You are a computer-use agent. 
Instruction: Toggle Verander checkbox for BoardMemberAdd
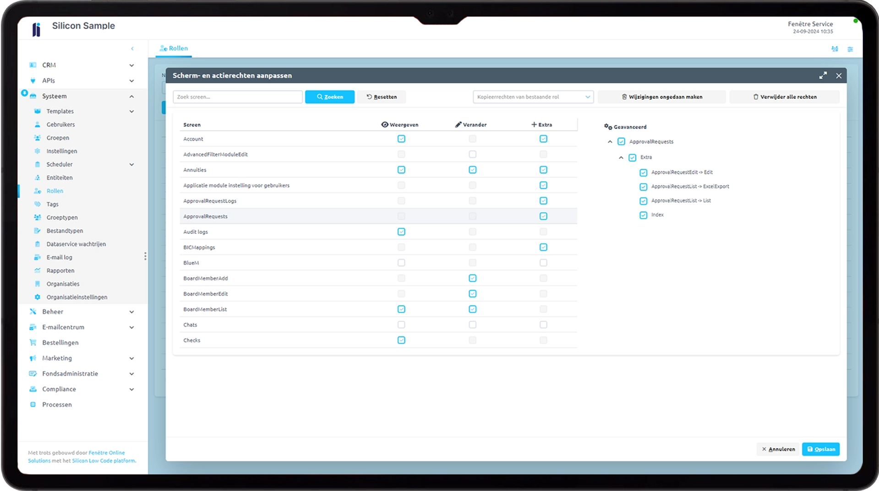473,278
